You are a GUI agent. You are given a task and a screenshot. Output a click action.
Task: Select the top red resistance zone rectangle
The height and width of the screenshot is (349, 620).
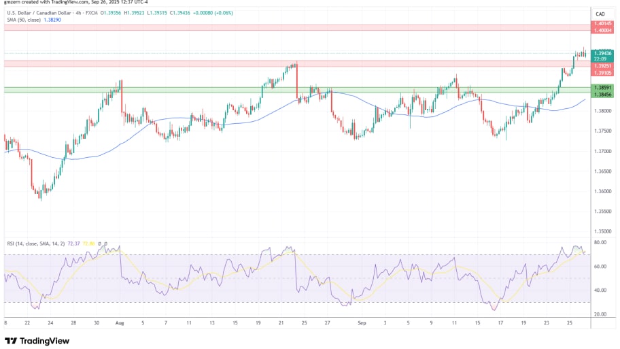(x=292, y=27)
